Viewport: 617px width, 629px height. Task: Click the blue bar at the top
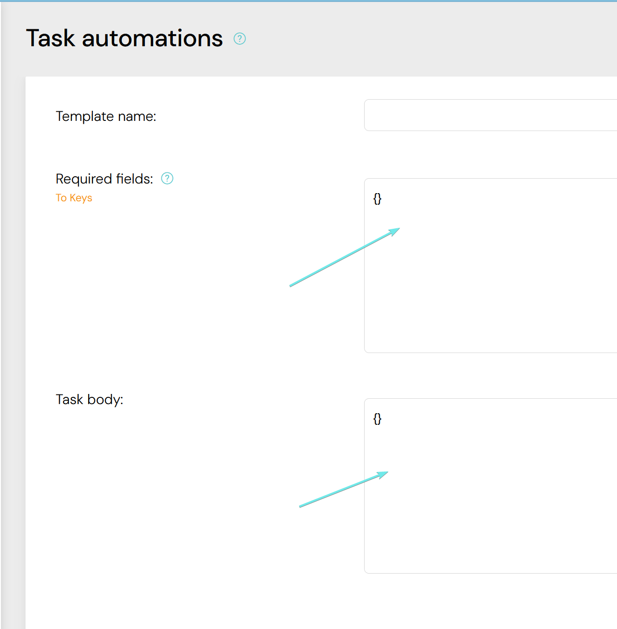tap(308, 0)
